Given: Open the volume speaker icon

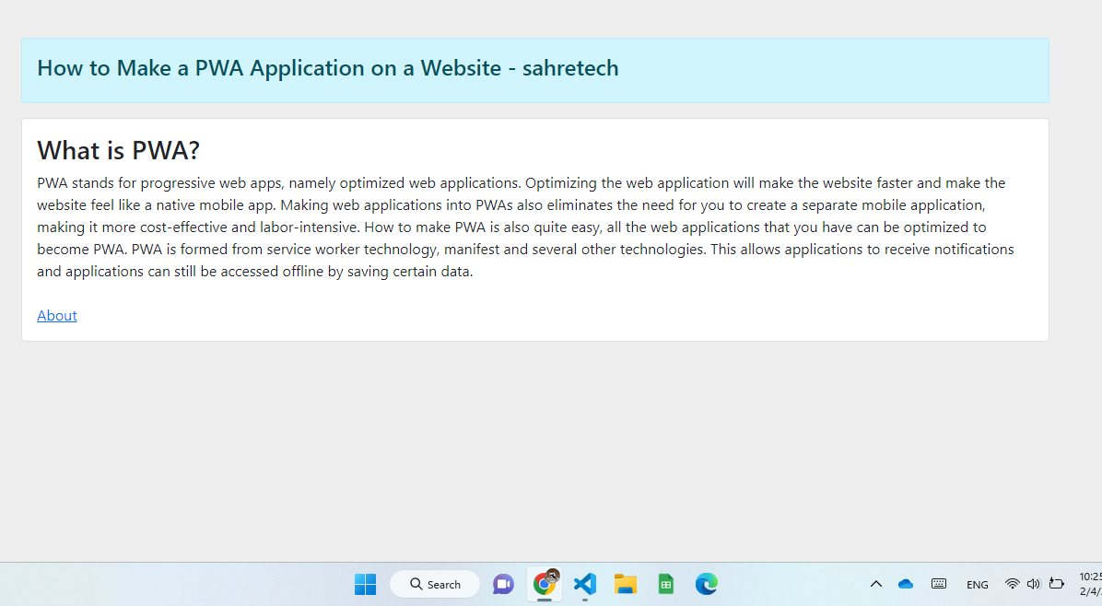Looking at the screenshot, I should tap(1033, 584).
